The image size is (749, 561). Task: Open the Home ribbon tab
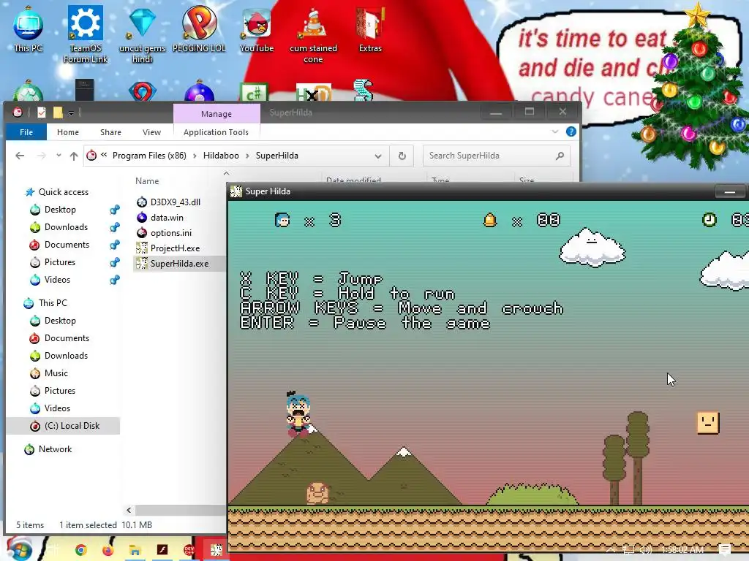coord(68,132)
